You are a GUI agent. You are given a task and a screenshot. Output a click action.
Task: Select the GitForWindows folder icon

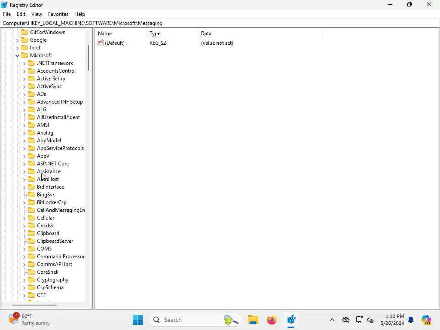[24, 32]
